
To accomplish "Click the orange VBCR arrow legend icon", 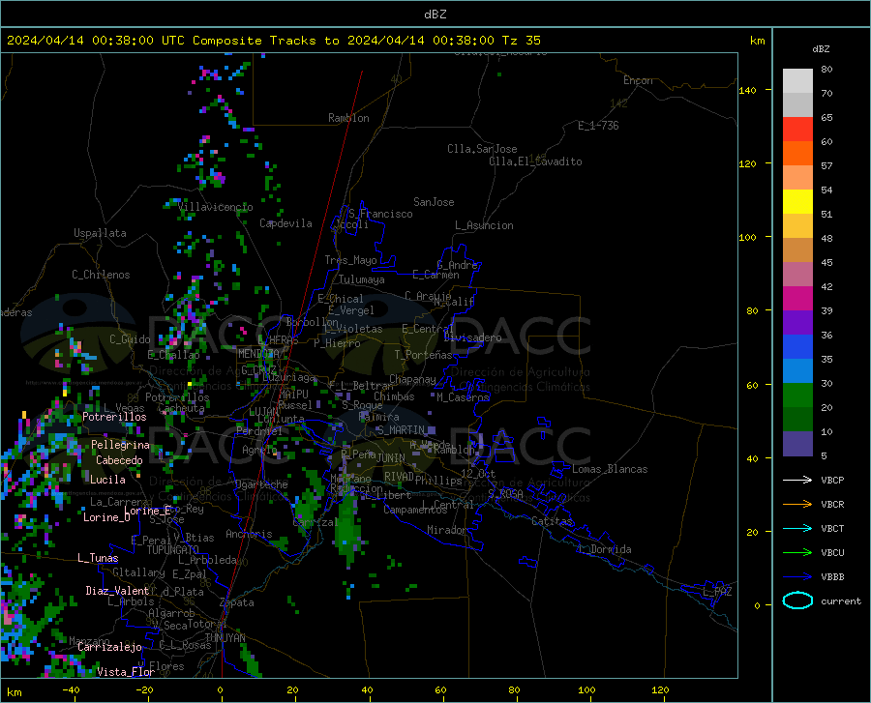I will tap(797, 504).
